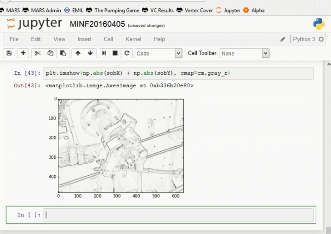Image resolution: width=331 pixels, height=234 pixels.
Task: Click the (unsaved changes) status text
Action: coord(146,26)
